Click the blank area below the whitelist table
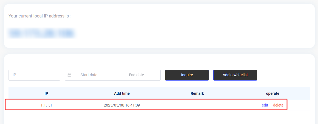The height and width of the screenshot is (124, 318). click(159, 117)
